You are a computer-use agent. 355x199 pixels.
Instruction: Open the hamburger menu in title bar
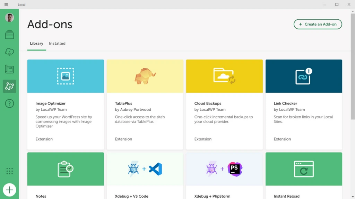point(6,4)
